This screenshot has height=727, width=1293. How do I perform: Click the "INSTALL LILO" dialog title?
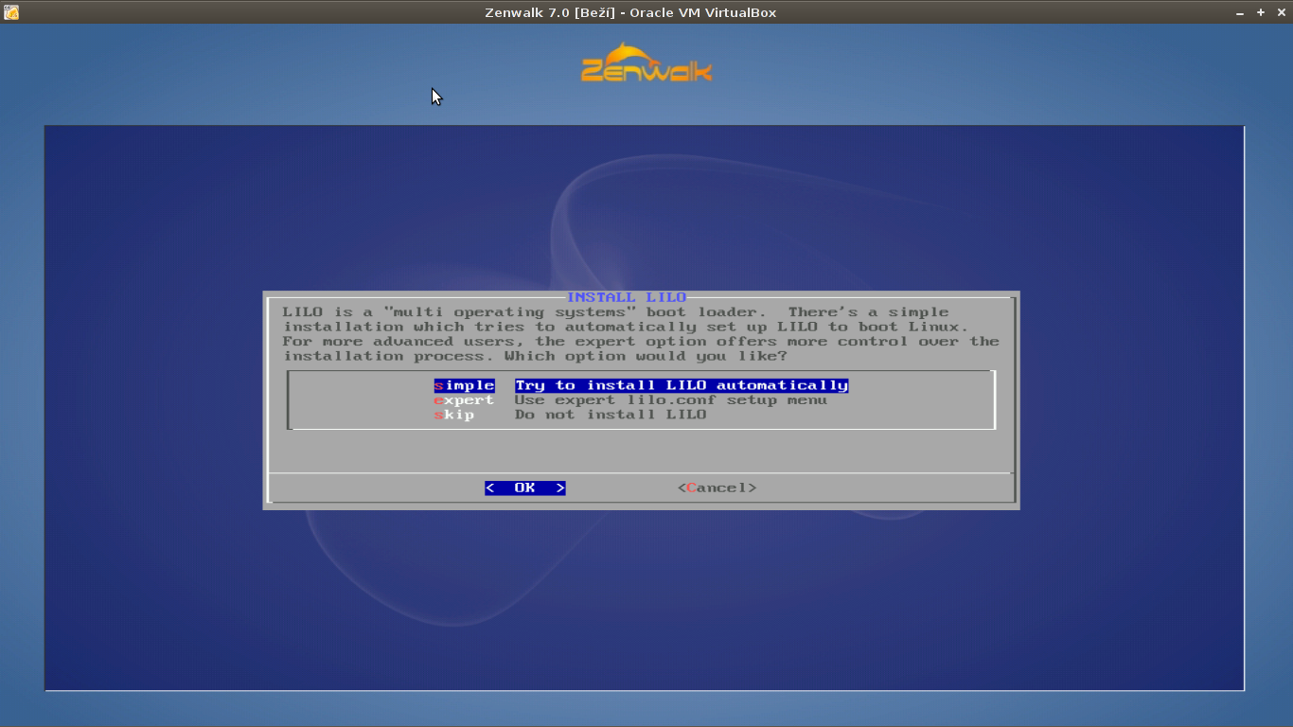click(626, 297)
